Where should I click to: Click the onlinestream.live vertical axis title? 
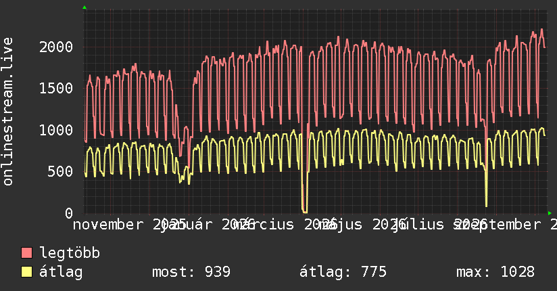(x=7, y=112)
